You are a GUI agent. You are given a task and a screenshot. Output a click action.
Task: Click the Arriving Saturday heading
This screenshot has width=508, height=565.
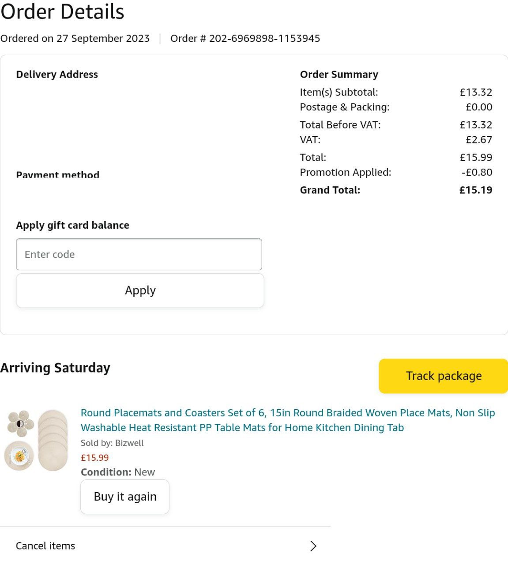(x=55, y=368)
